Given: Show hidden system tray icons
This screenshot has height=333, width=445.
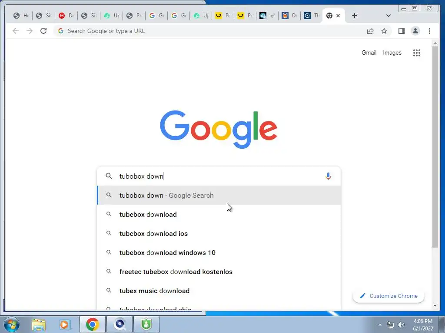Looking at the screenshot, I should (380, 325).
